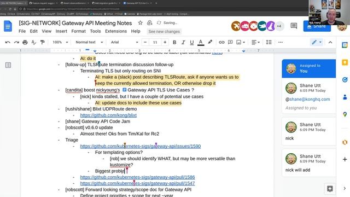Viewport: 350px width, 197px height.
Task: Open the Normal text style dropdown
Action: [x=89, y=42]
